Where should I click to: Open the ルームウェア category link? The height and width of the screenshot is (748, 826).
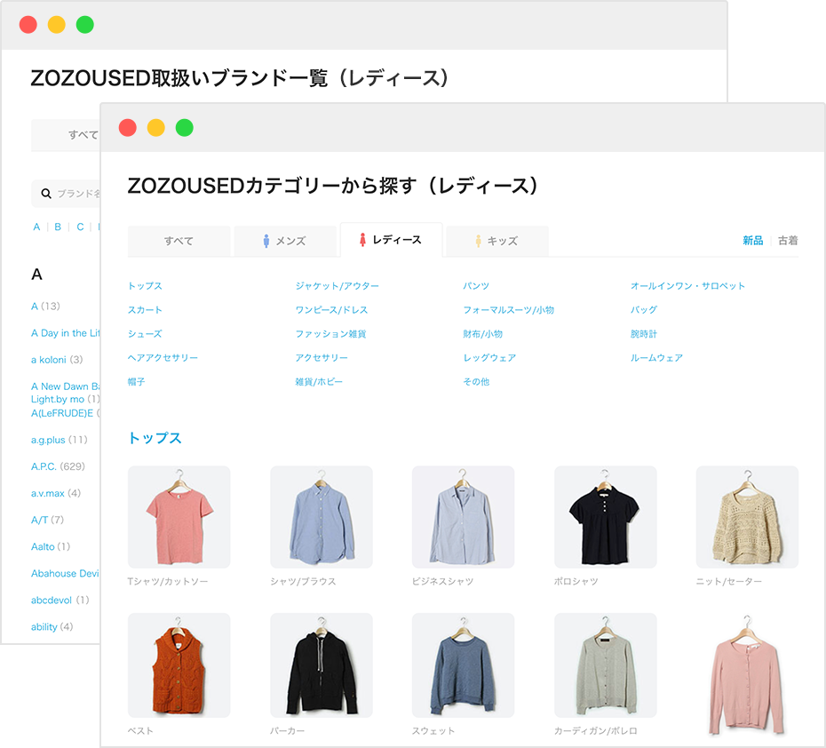click(x=657, y=358)
